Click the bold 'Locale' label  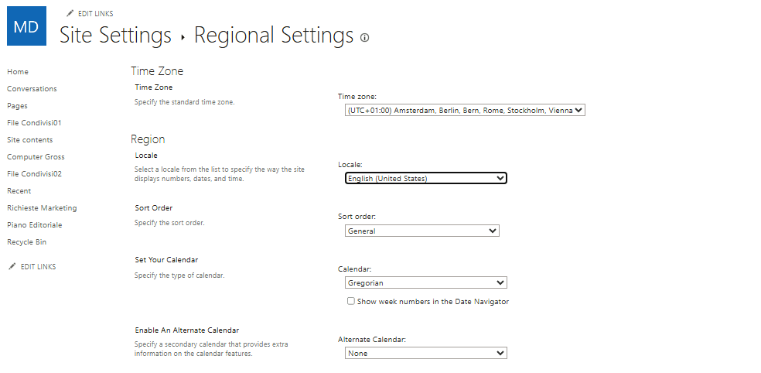click(146, 156)
